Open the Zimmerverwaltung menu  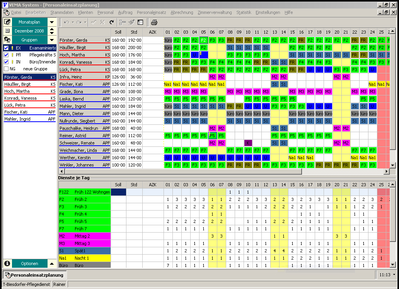pyautogui.click(x=215, y=12)
